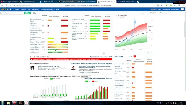
Task: Open the file explorer taskbar icon
Action: click(x=8, y=103)
